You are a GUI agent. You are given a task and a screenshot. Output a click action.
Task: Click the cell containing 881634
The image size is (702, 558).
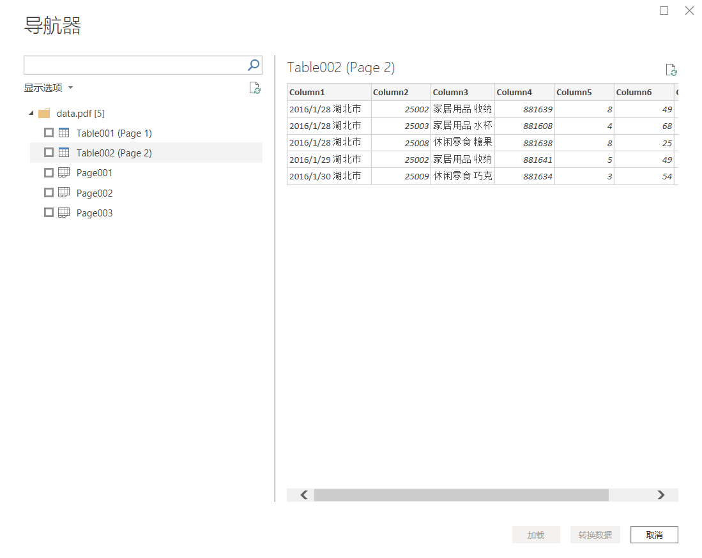point(524,176)
